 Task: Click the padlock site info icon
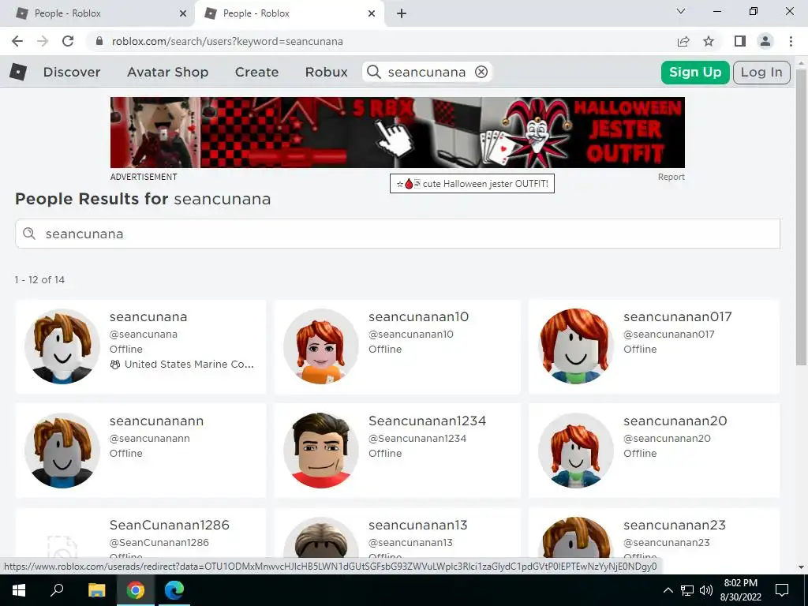[100, 41]
